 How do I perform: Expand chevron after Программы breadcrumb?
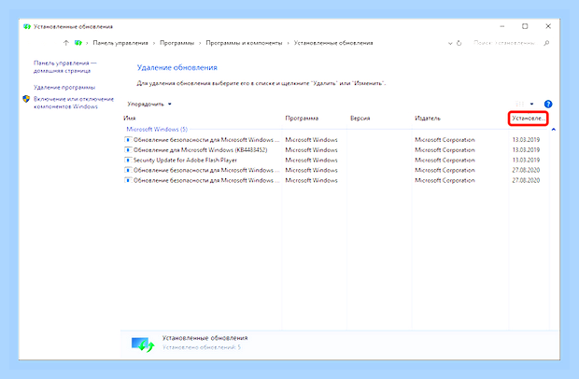(x=200, y=43)
